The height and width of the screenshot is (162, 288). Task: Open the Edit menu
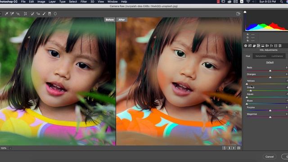coord(31,2)
